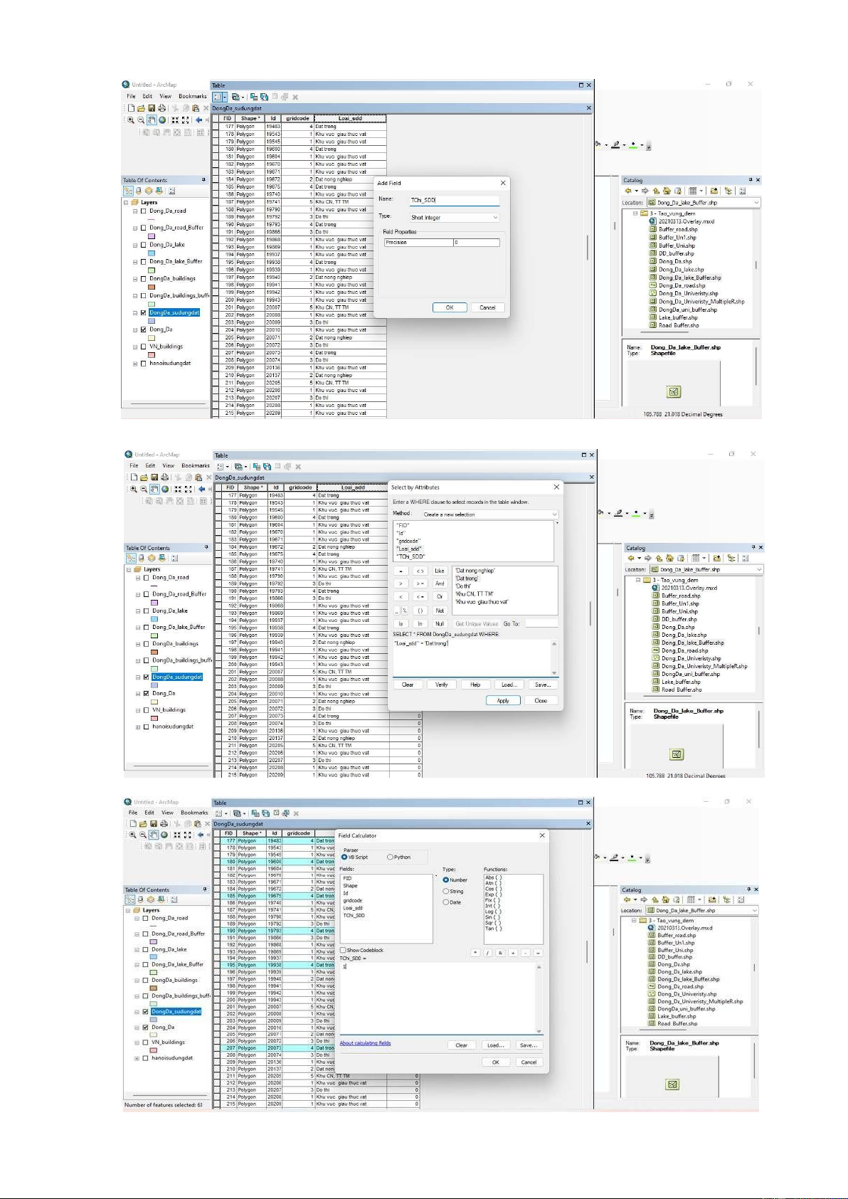Click the <> operator button in Select by Attributes
The height and width of the screenshot is (1199, 848).
(420, 571)
